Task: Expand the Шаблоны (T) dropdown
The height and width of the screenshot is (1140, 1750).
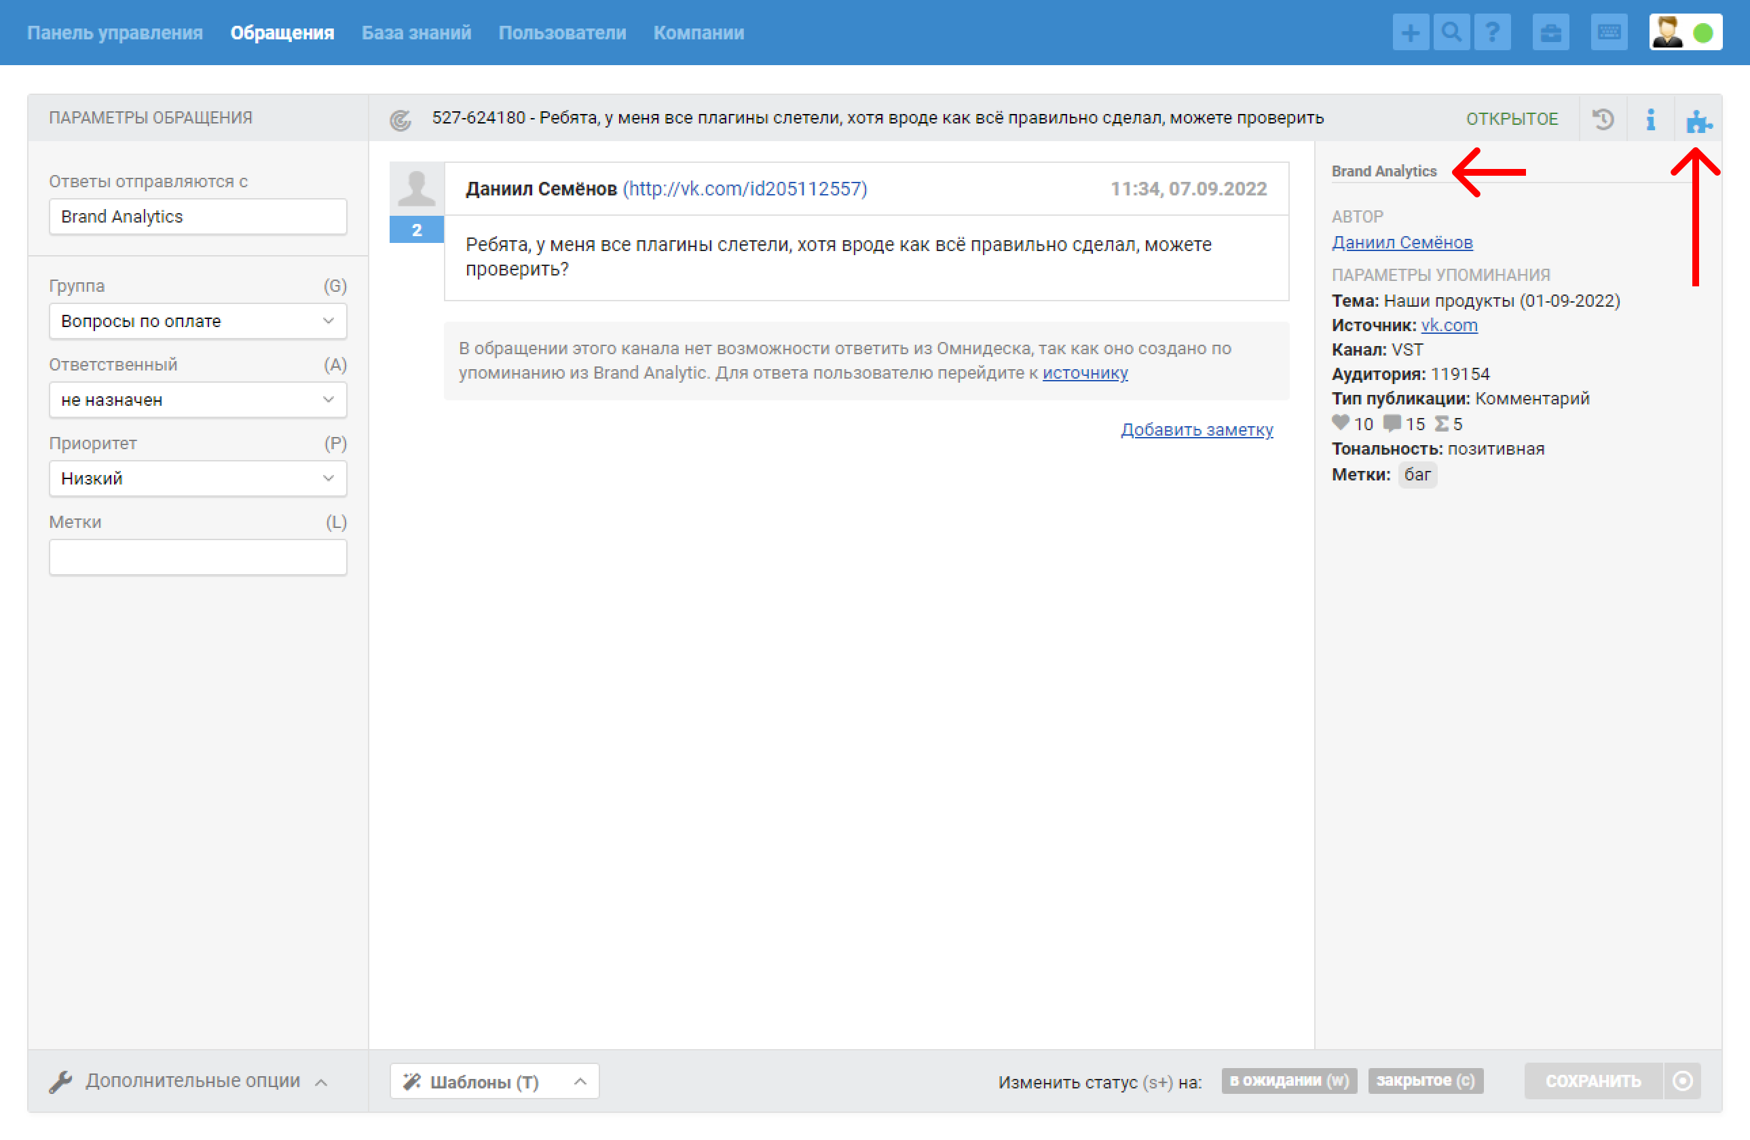Action: click(494, 1082)
